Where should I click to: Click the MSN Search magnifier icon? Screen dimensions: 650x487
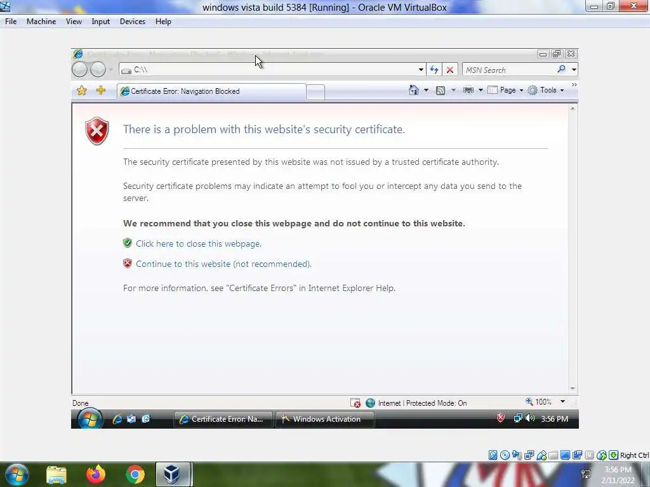point(561,69)
